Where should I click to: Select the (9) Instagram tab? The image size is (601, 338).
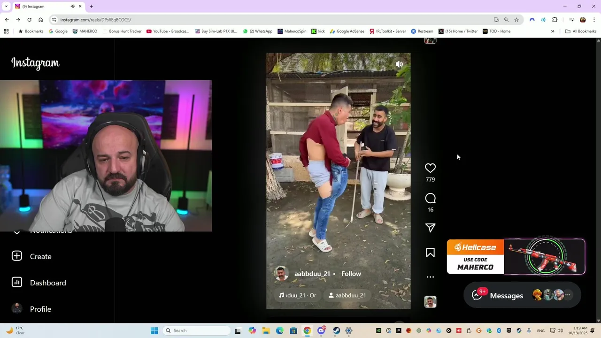[x=49, y=7]
